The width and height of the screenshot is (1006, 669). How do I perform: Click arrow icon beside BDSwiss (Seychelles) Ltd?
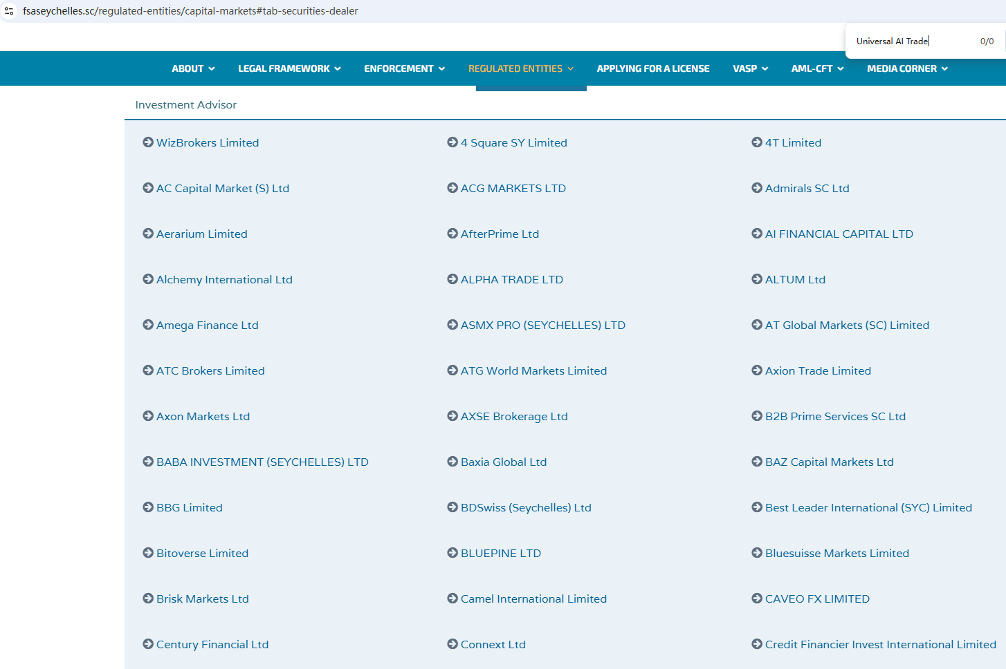(x=452, y=507)
